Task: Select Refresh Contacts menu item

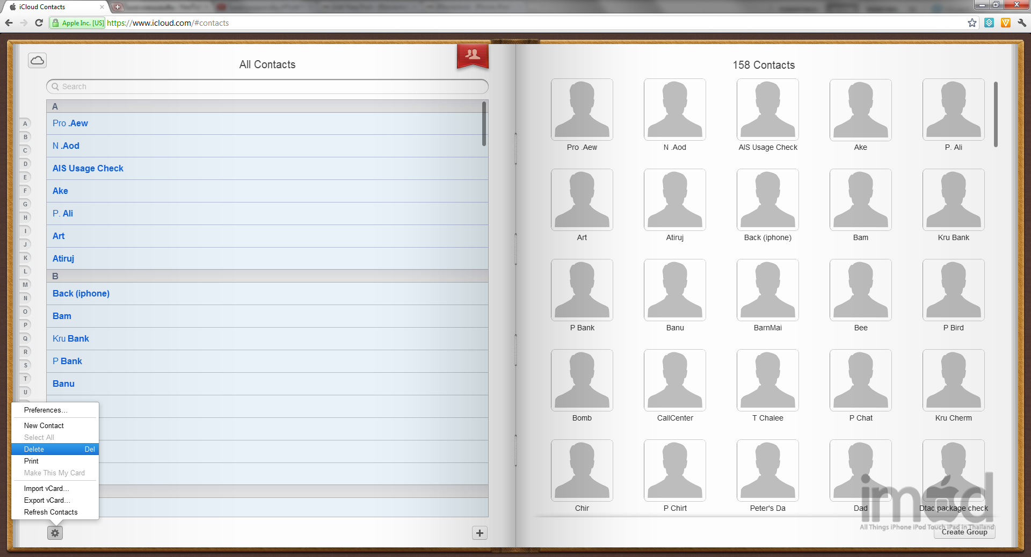Action: click(50, 512)
